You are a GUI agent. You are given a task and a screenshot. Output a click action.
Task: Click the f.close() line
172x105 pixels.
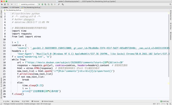18,94
